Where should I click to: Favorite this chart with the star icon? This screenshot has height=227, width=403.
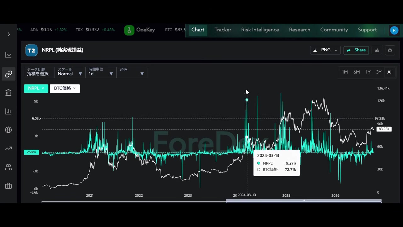(390, 50)
